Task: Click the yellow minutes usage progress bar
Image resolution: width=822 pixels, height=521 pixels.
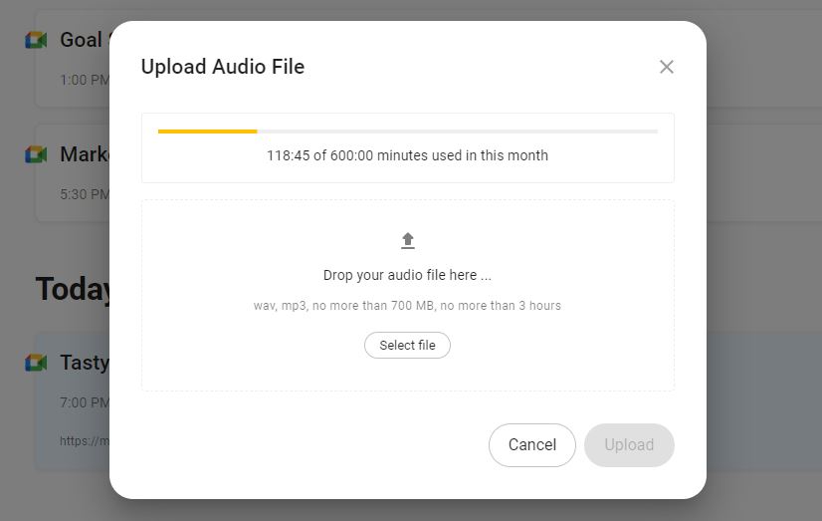Action: [208, 131]
